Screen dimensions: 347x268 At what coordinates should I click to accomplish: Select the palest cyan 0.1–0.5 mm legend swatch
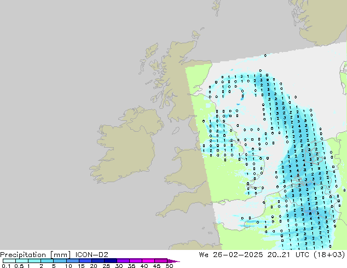tap(9, 261)
